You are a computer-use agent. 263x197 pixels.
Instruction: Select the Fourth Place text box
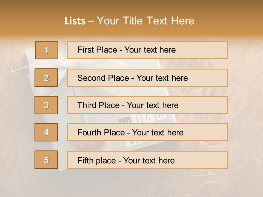point(147,132)
